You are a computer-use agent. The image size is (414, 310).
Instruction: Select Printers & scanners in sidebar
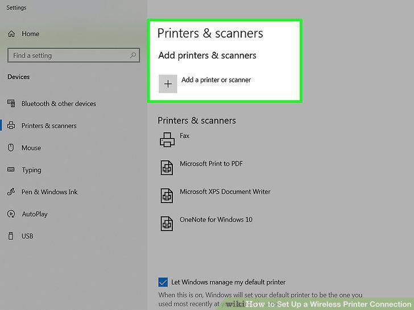(x=49, y=125)
